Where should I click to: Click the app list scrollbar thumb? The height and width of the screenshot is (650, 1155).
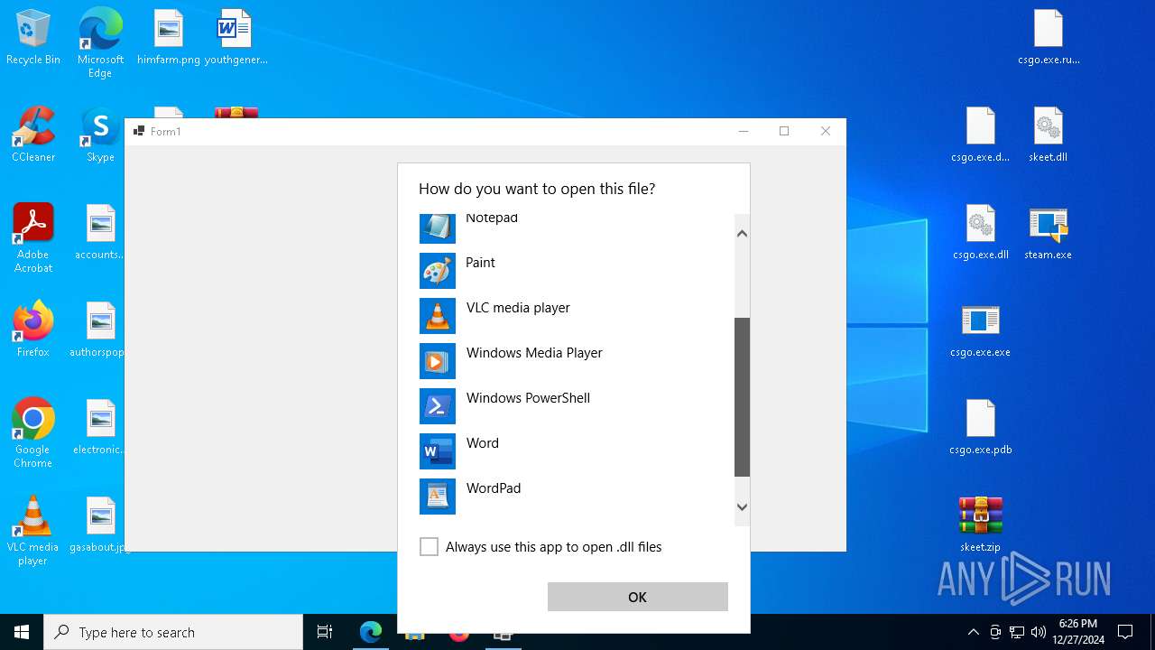742,397
